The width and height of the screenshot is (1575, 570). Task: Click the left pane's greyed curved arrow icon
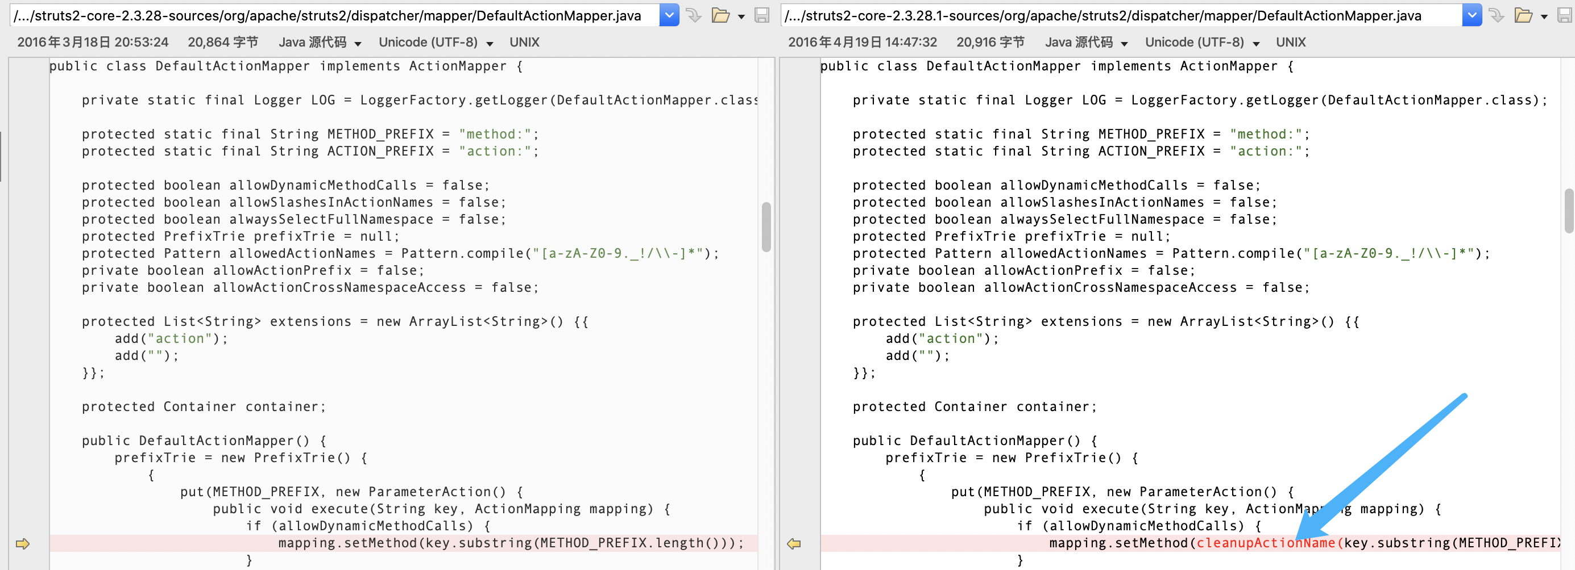point(693,15)
